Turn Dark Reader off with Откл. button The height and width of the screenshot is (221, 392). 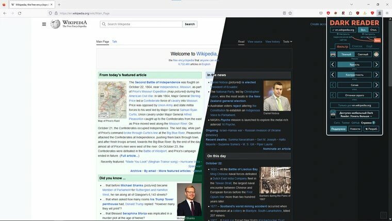(x=373, y=30)
